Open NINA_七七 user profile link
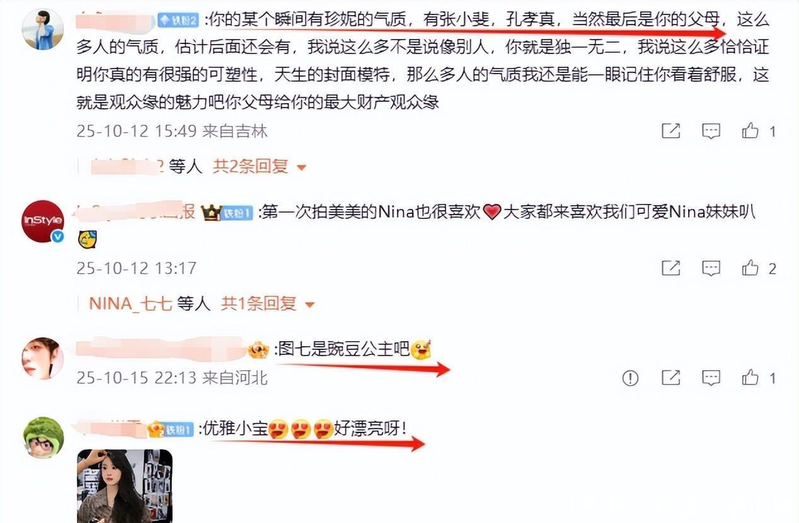 click(130, 304)
